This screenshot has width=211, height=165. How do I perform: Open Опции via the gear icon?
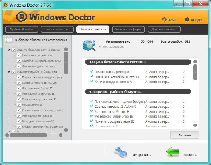tap(187, 19)
